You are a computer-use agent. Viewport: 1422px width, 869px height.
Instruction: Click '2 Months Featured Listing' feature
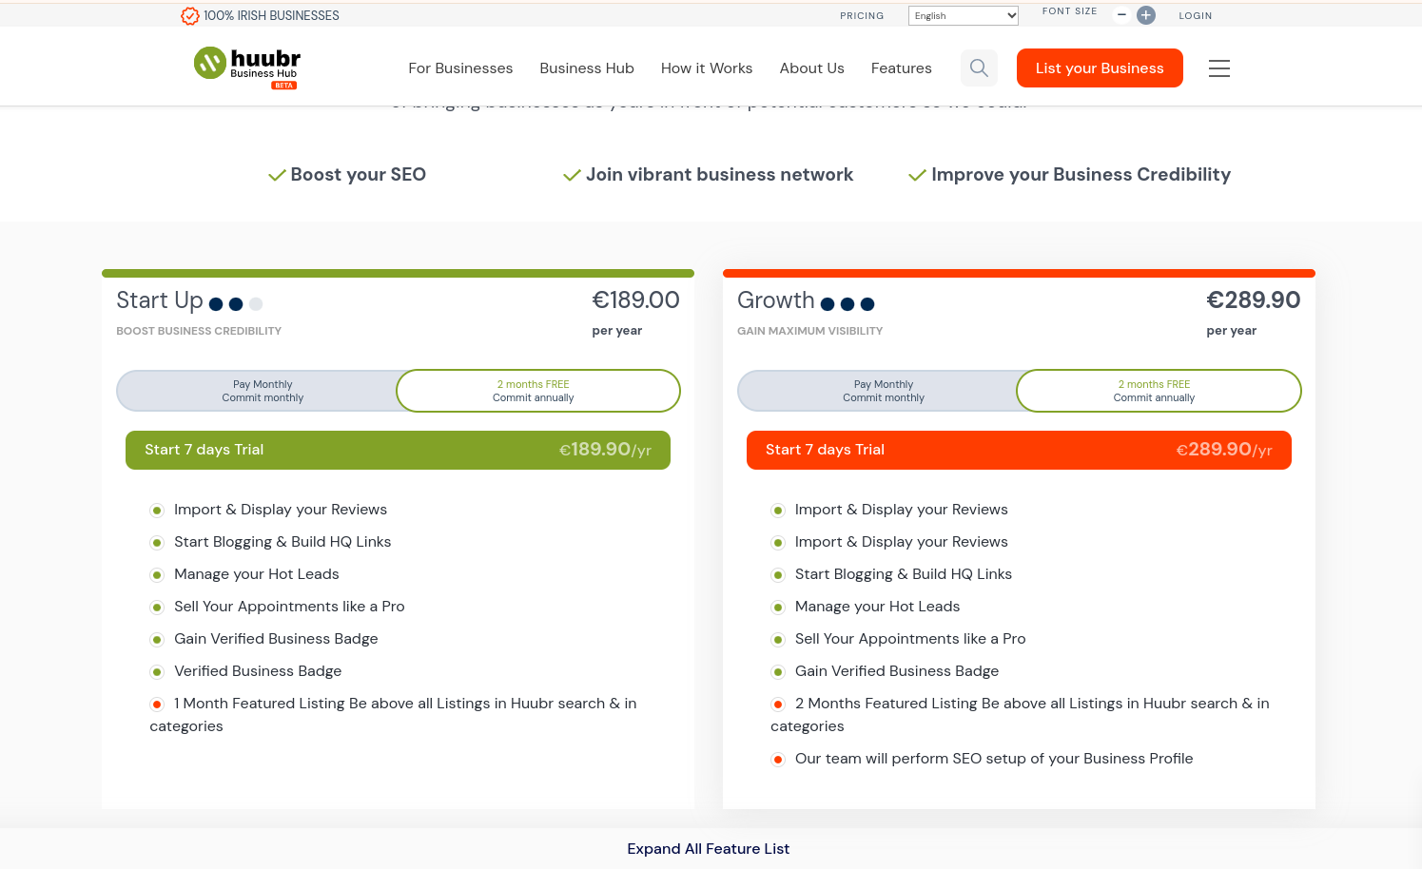coord(1020,715)
